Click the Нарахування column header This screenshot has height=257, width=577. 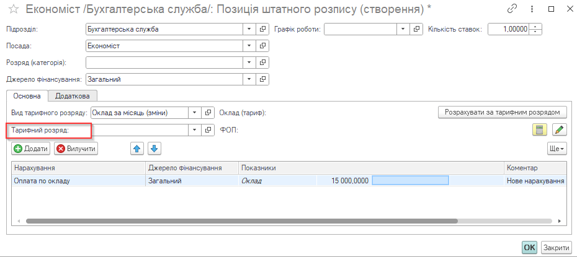78,168
